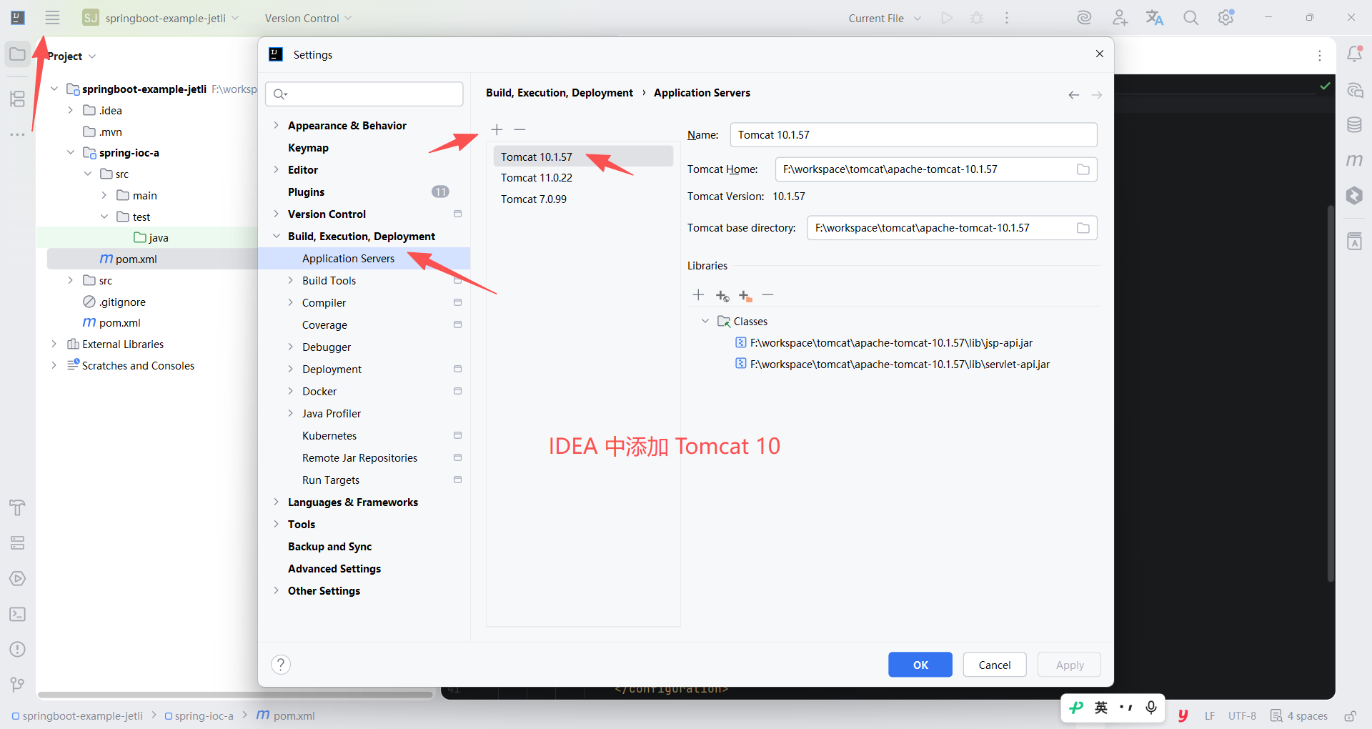
Task: Open the Advanced Settings page
Action: tap(334, 569)
